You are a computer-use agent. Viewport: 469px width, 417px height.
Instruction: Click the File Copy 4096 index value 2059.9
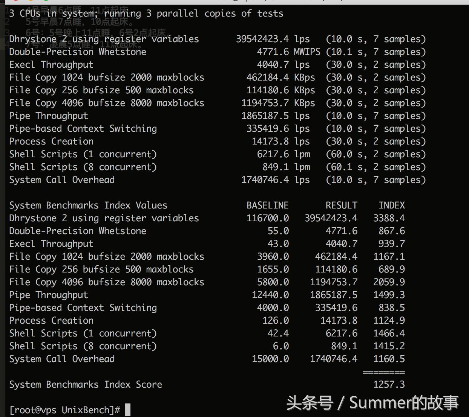389,282
